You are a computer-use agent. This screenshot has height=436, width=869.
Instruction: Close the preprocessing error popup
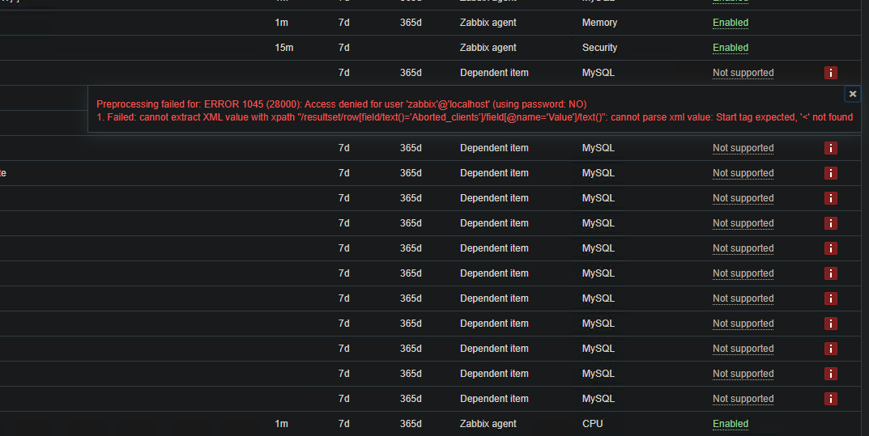(852, 95)
